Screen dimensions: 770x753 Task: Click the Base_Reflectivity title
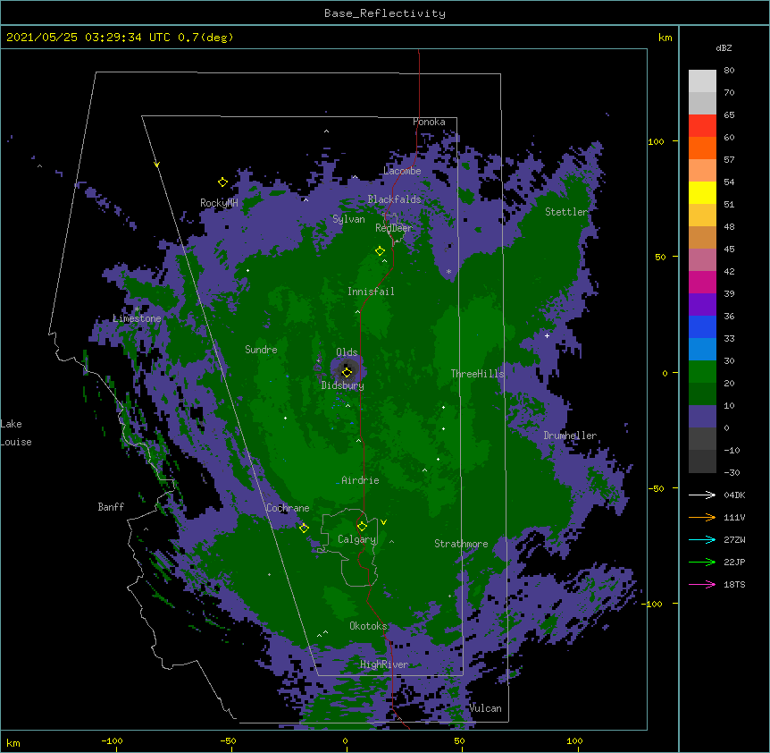click(x=385, y=13)
